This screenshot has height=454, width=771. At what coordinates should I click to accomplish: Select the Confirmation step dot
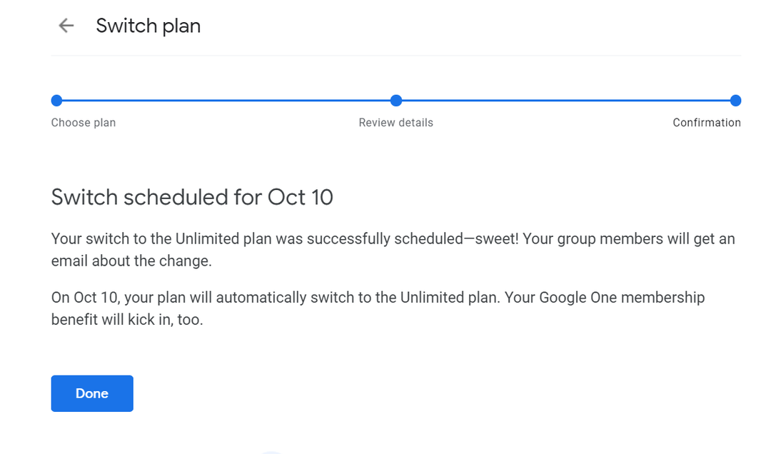(x=735, y=101)
